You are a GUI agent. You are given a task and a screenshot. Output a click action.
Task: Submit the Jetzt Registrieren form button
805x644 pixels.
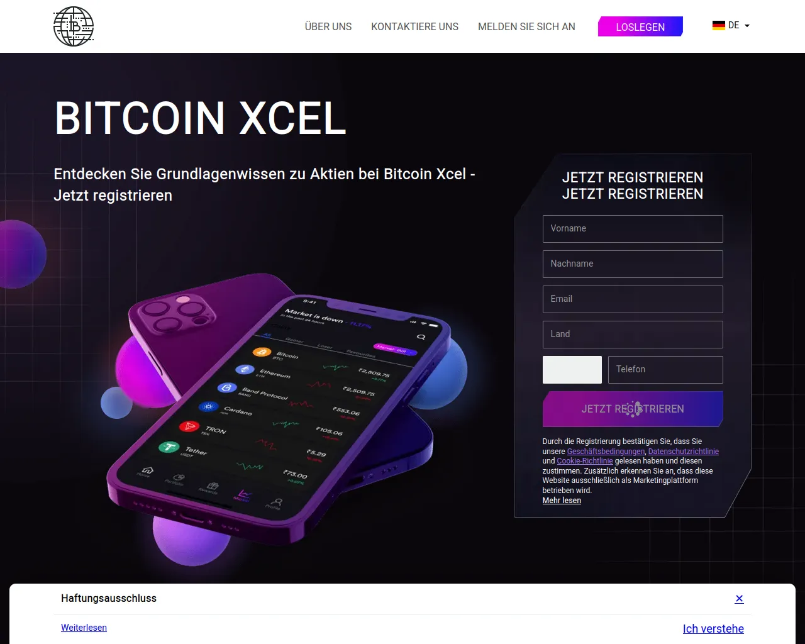[x=633, y=409]
